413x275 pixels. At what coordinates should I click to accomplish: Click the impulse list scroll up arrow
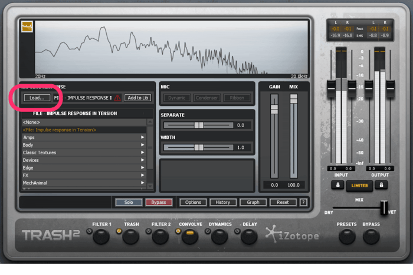(x=150, y=122)
